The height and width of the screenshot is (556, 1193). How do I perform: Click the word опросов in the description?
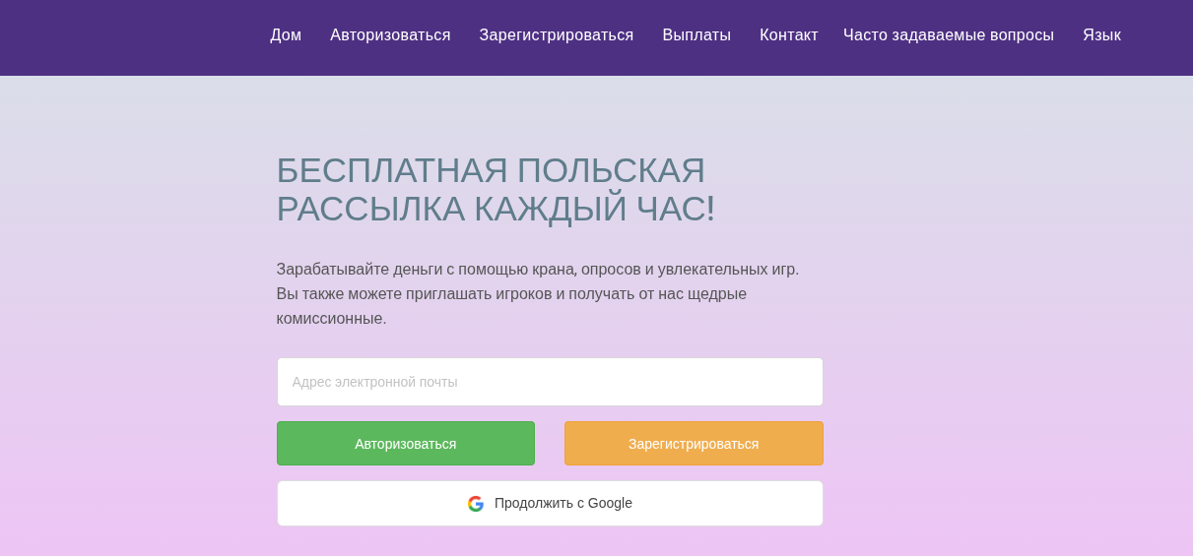611,270
